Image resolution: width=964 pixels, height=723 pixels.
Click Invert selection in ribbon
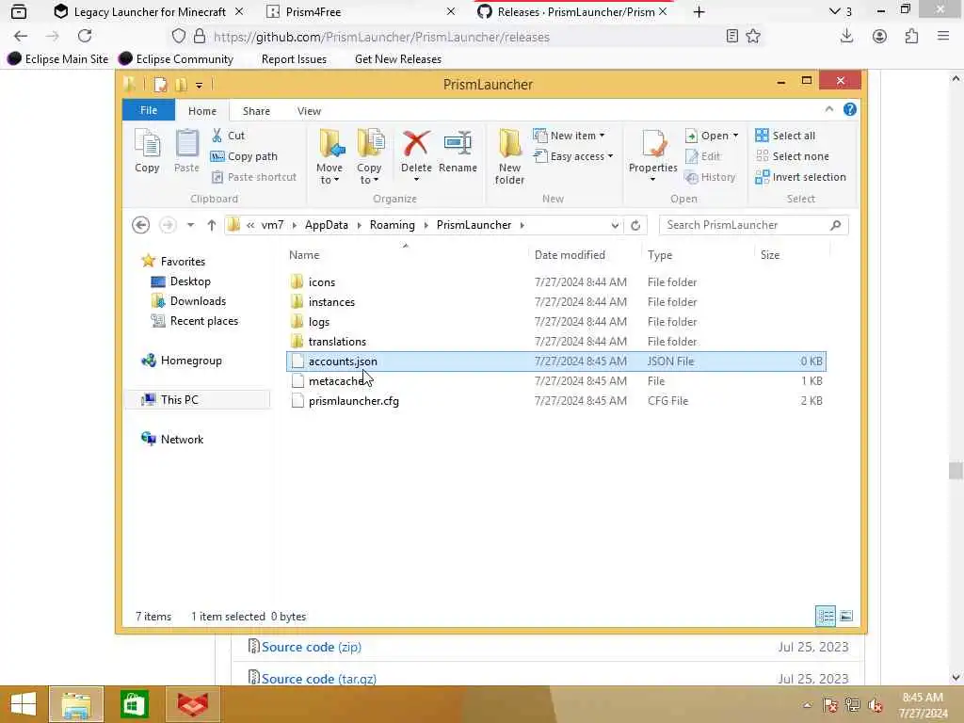coord(800,177)
